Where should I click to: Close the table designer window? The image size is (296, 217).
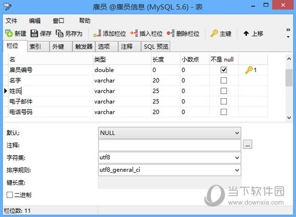283,5
